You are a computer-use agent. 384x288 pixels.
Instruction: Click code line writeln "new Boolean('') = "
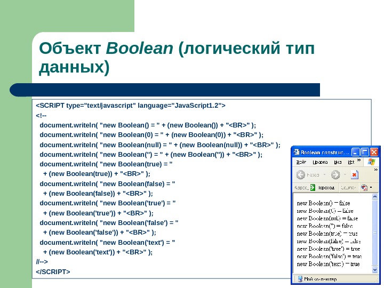pos(151,155)
